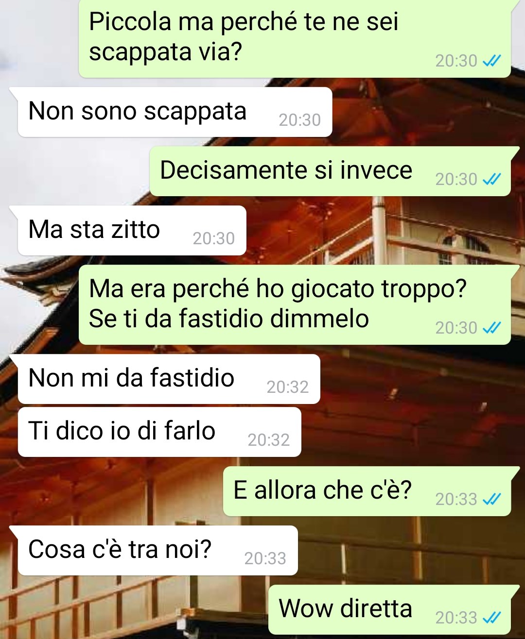Select the 'Non sono scappata' message bubble
The width and height of the screenshot is (525, 639).
pos(175,112)
